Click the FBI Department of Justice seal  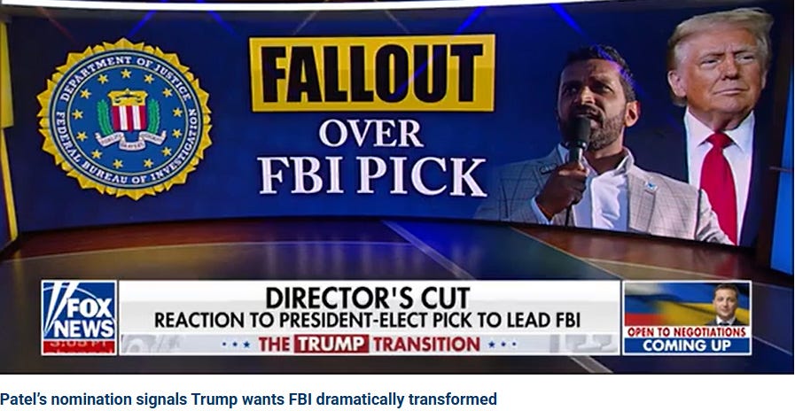[124, 119]
